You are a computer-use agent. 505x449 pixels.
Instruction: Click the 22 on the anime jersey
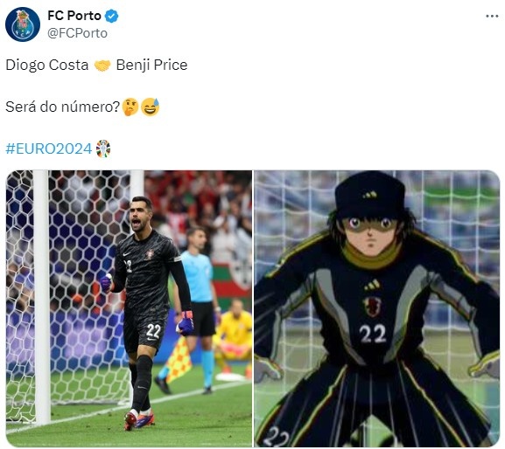click(x=373, y=334)
